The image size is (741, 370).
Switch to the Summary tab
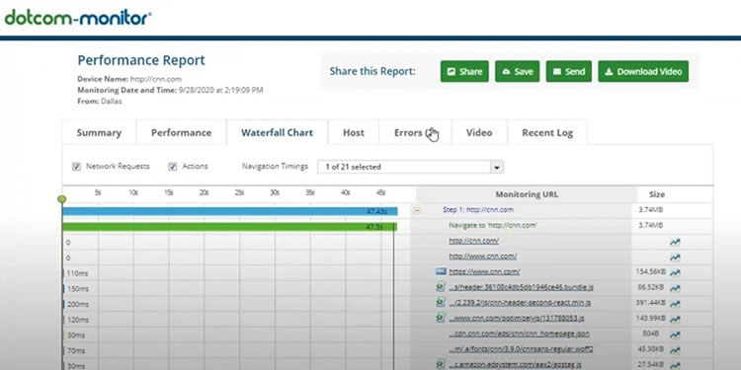pos(99,132)
